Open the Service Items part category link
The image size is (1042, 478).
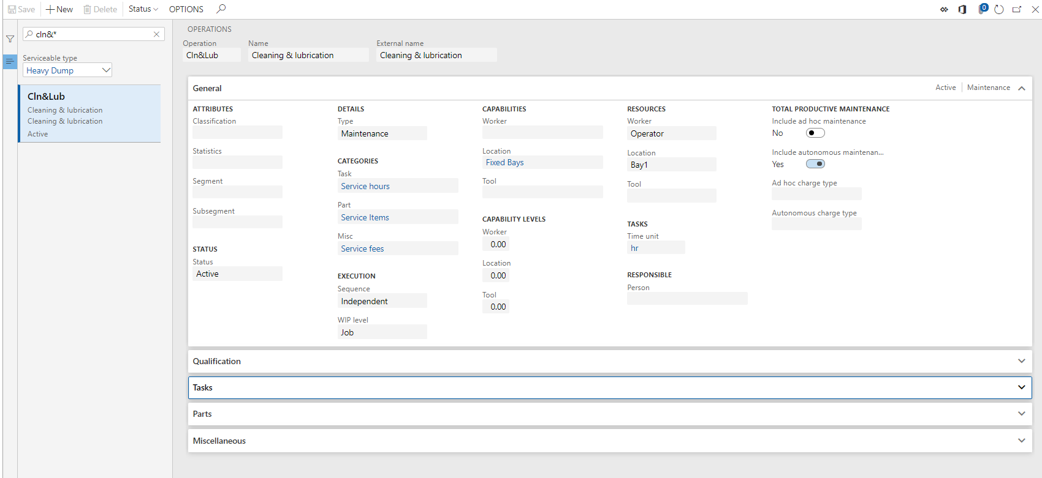click(365, 217)
